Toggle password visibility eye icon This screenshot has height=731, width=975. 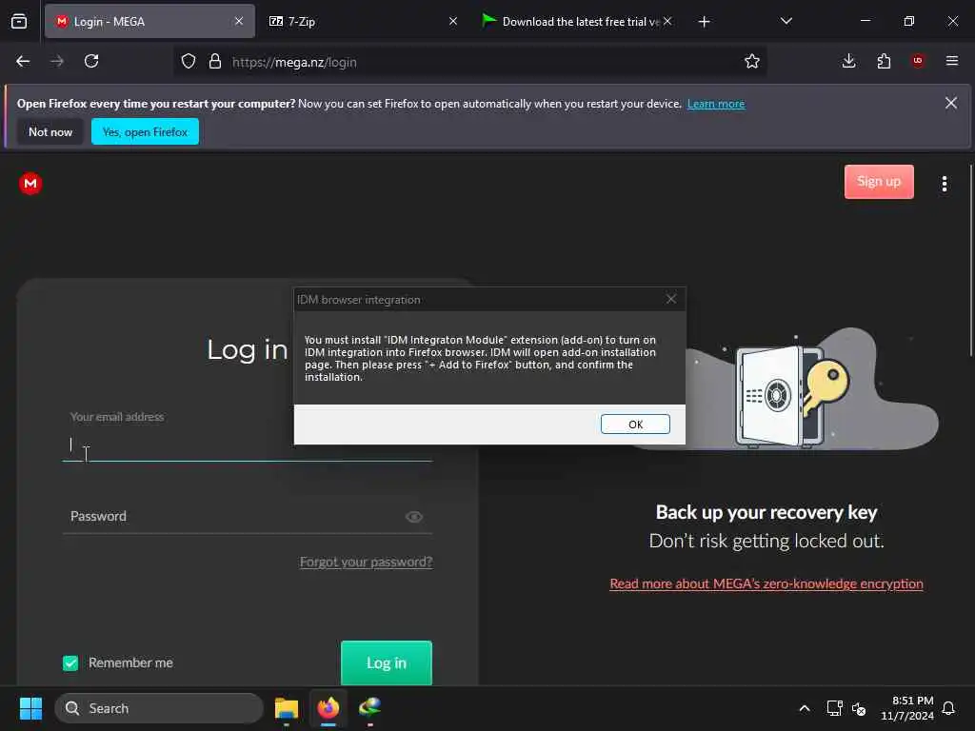point(414,517)
